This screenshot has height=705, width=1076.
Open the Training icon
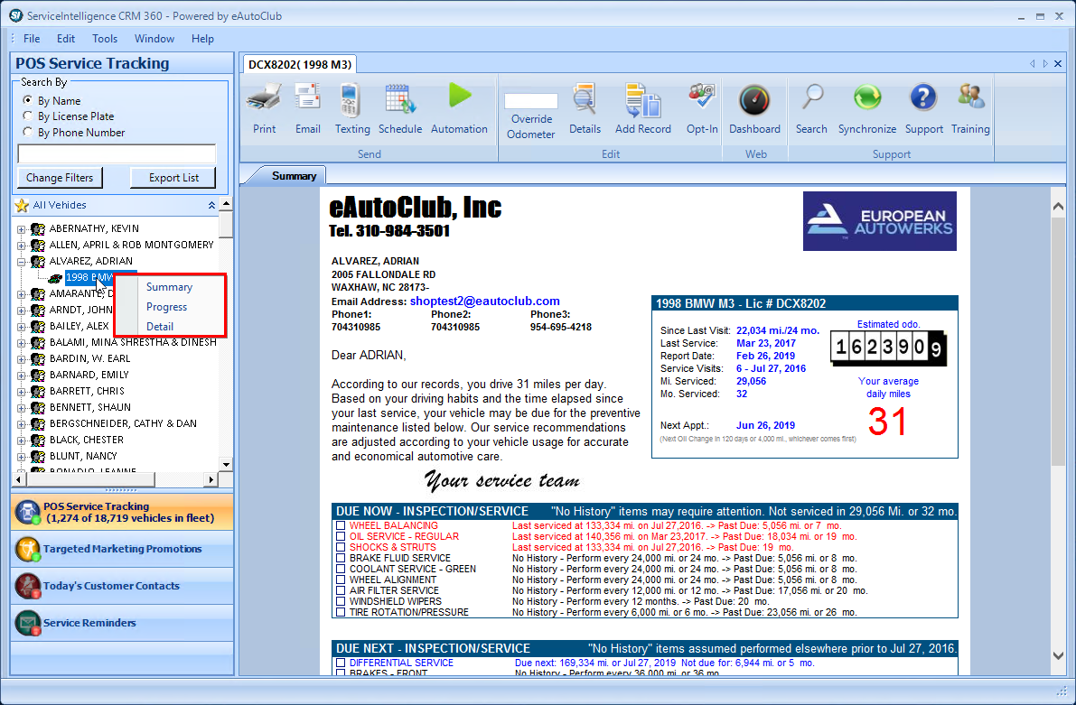970,97
